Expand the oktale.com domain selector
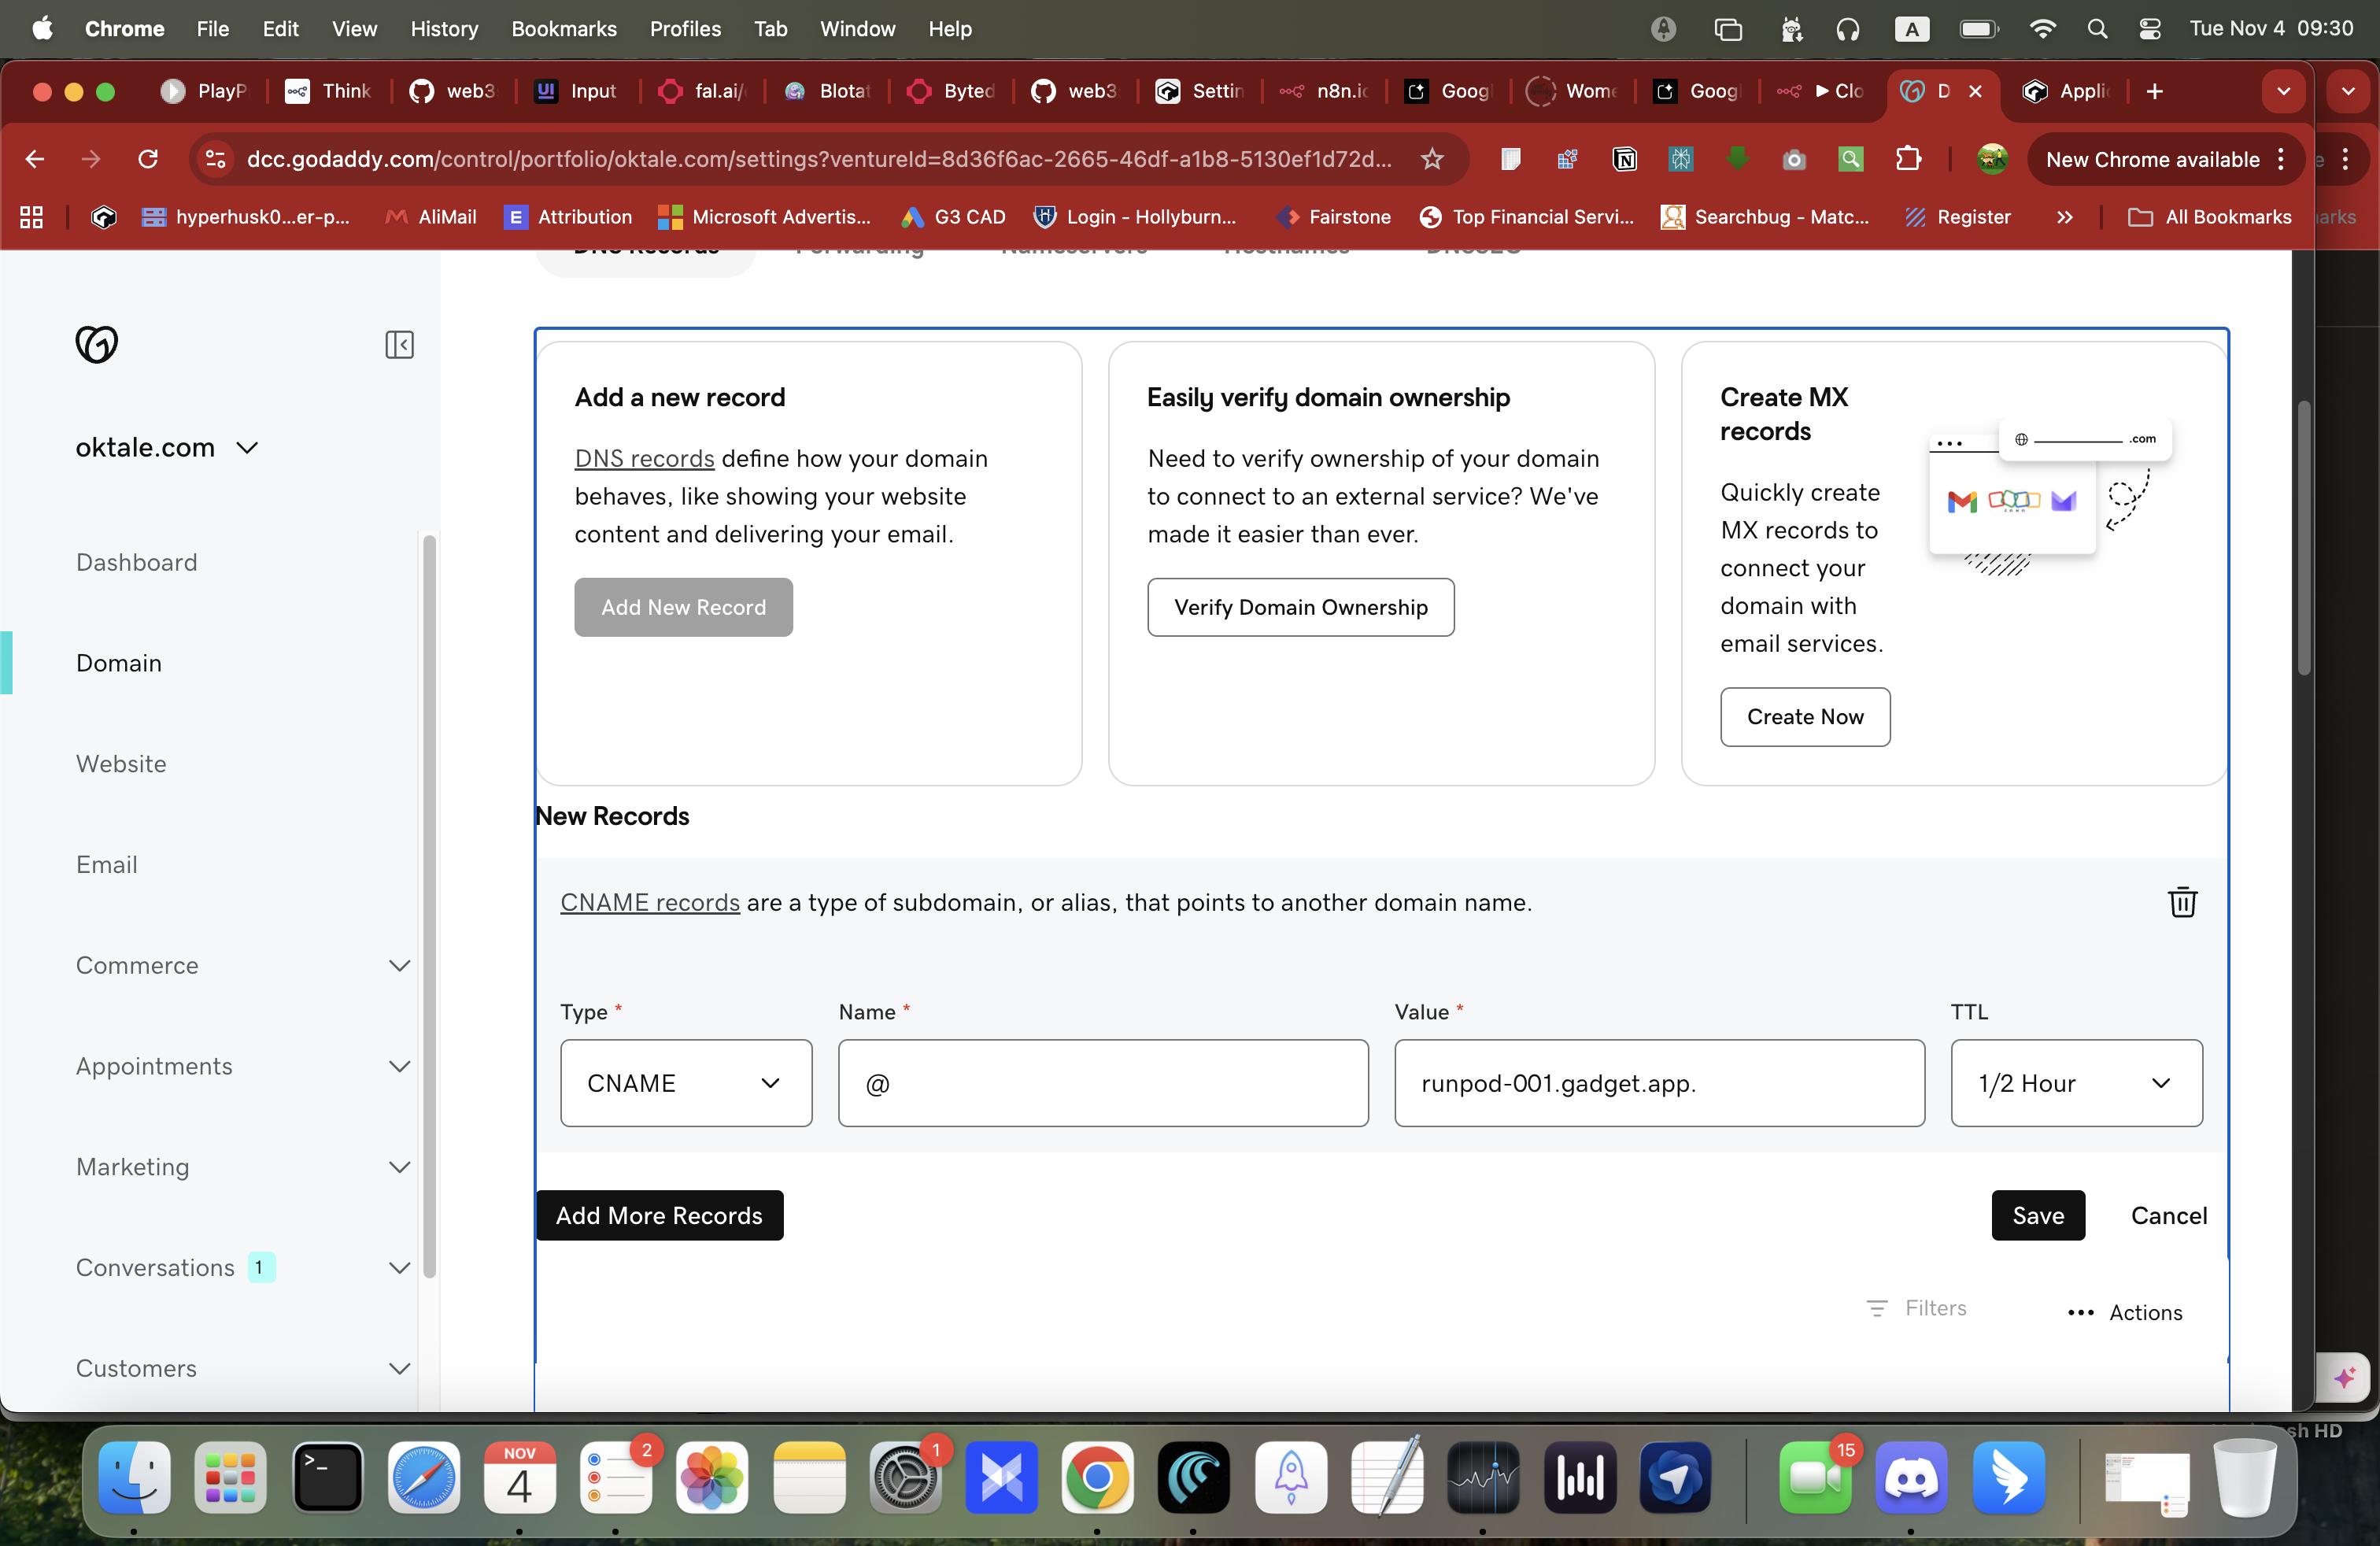The height and width of the screenshot is (1546, 2380). point(247,447)
